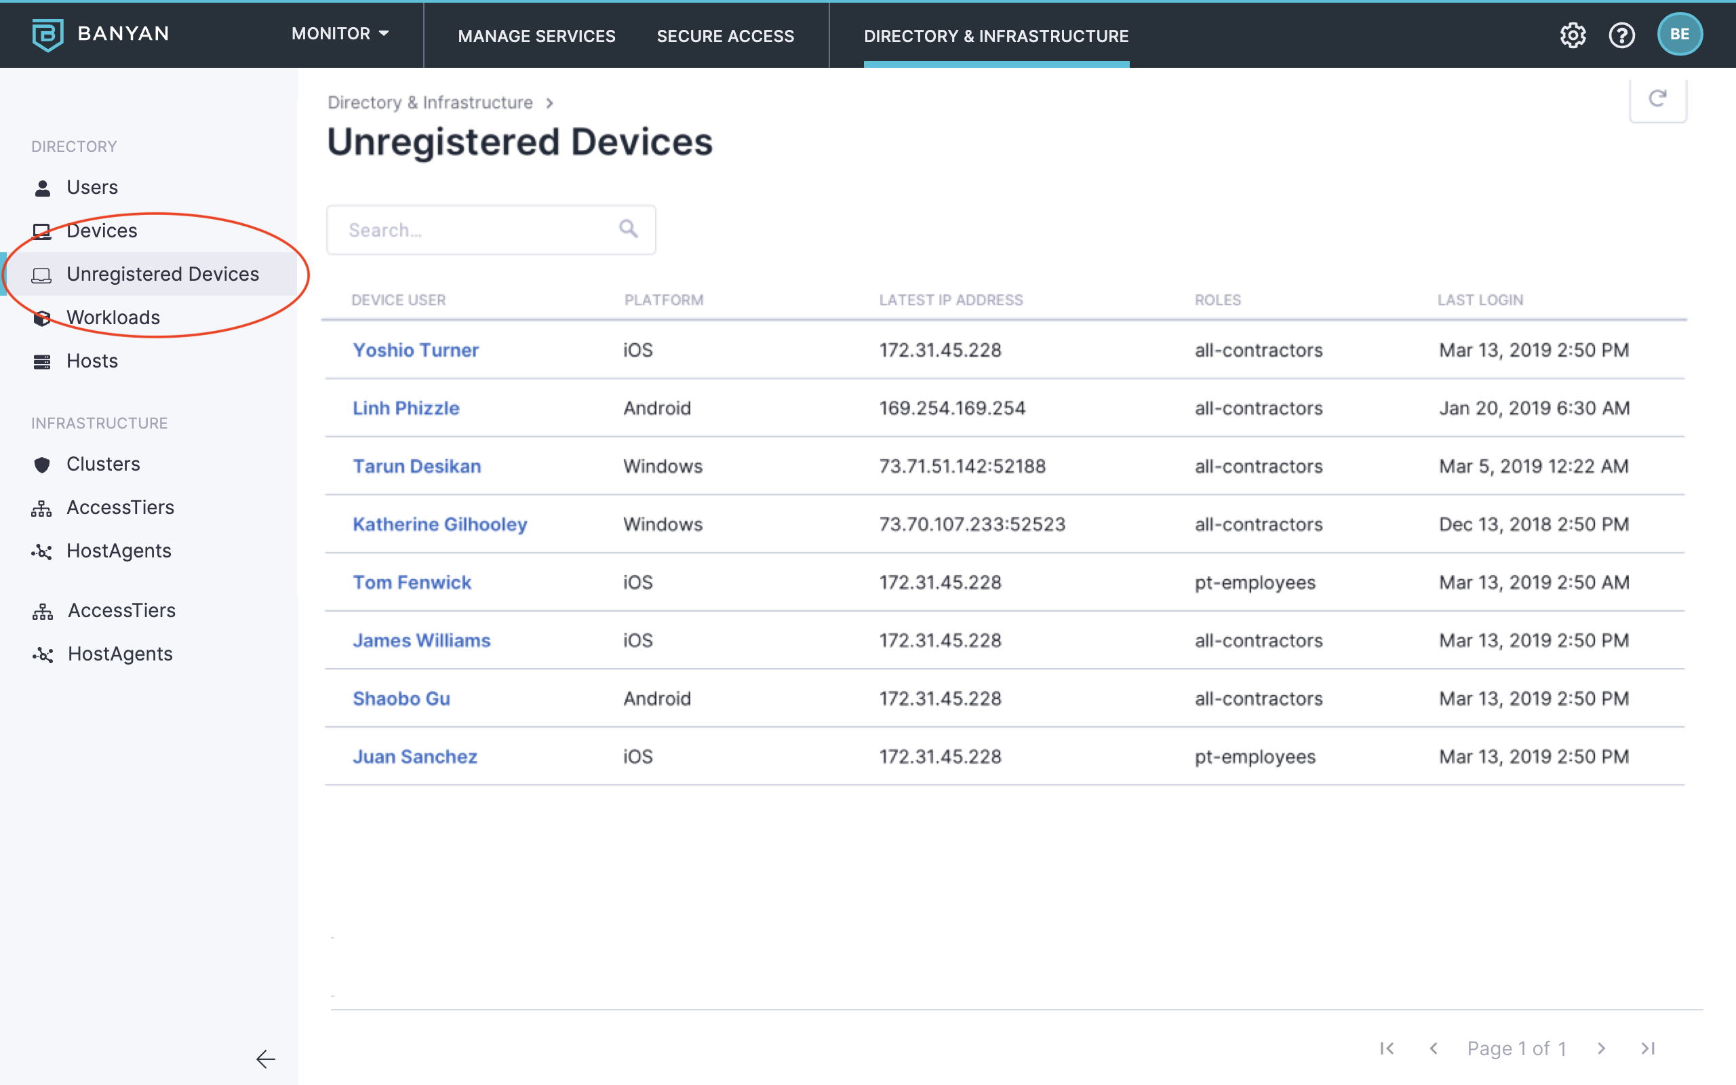Screen dimensions: 1736x1085
Task: Open the Secure Access tab
Action: click(725, 36)
